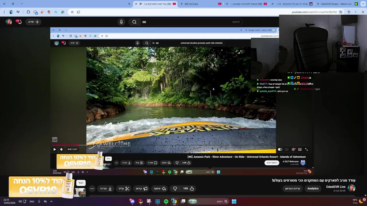Open more actions menu next to 'הורדה'
The width and height of the screenshot is (367, 206).
coord(92,189)
